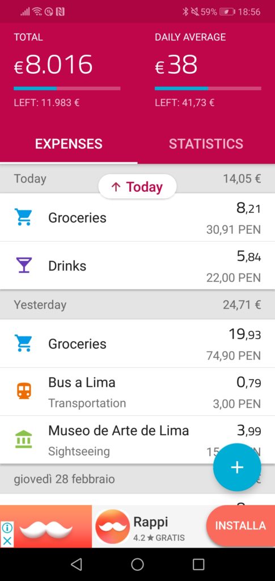Switch to the STATISTICS tab
This screenshot has height=581, width=275.
point(206,144)
